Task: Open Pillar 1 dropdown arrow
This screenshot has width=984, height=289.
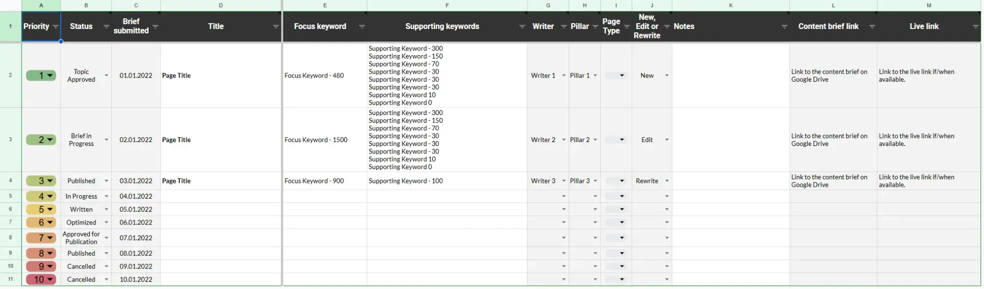Action: click(x=595, y=76)
